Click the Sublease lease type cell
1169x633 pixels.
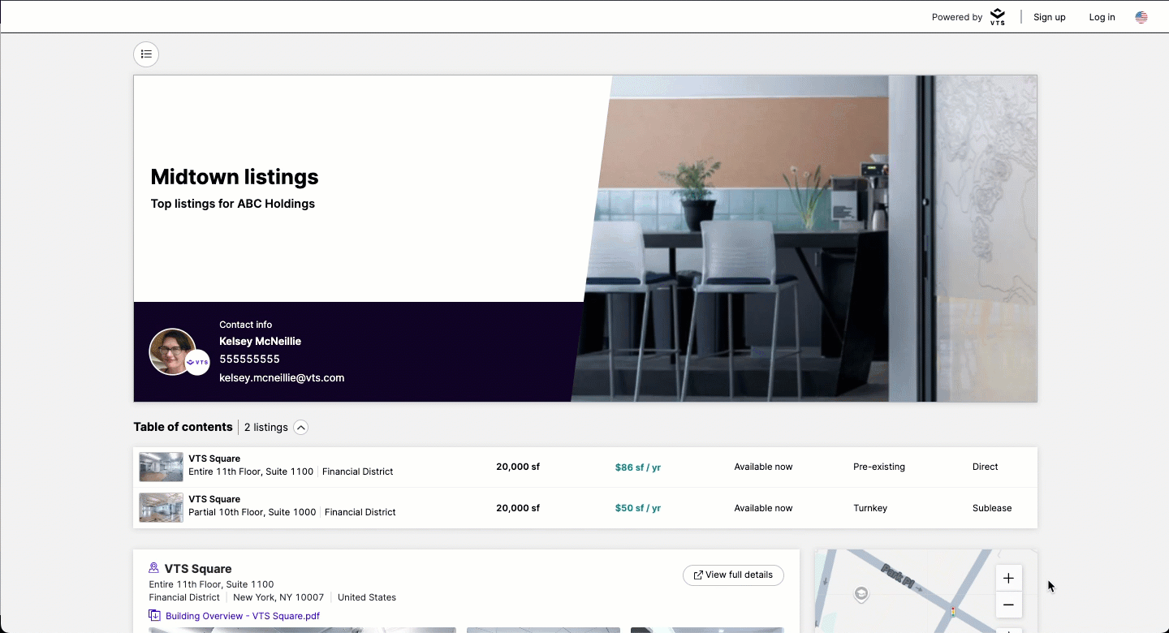(992, 508)
